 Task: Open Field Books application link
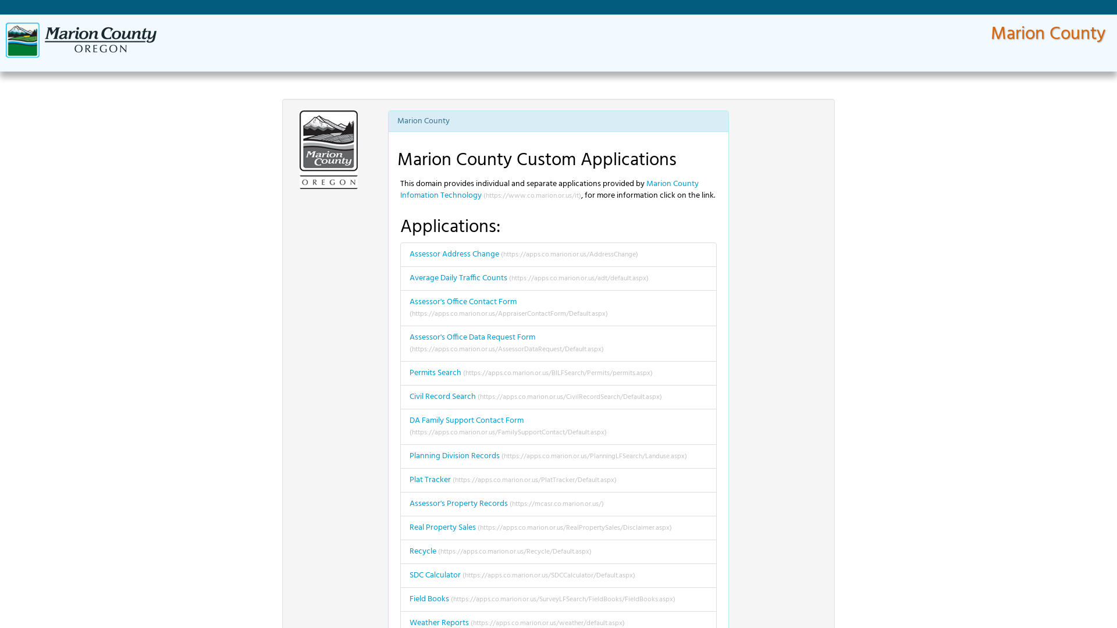[x=429, y=599]
